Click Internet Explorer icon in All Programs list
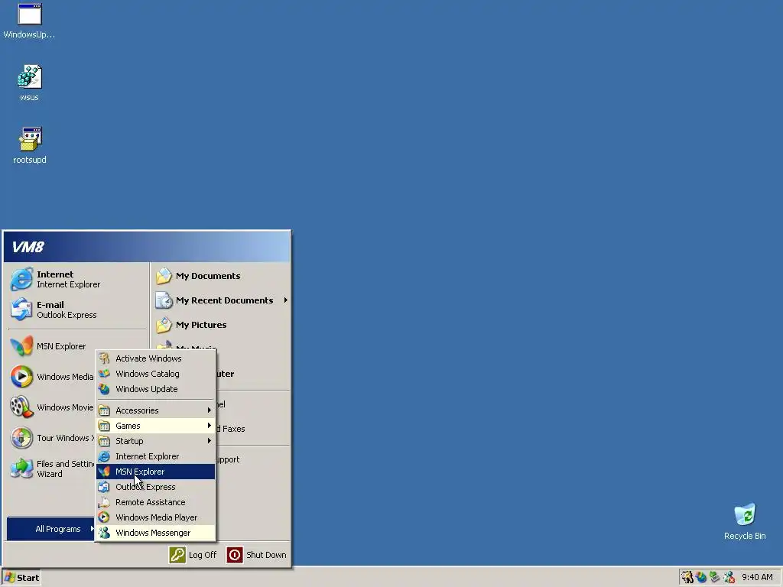 coord(104,456)
